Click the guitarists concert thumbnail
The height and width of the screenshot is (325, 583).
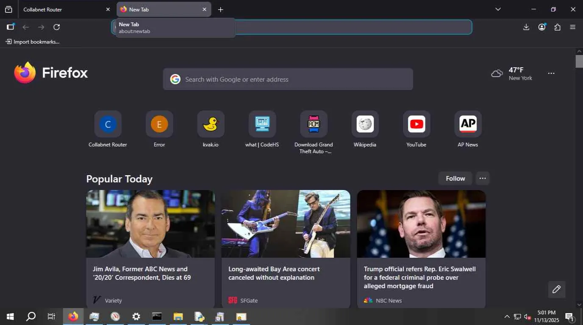(x=286, y=224)
